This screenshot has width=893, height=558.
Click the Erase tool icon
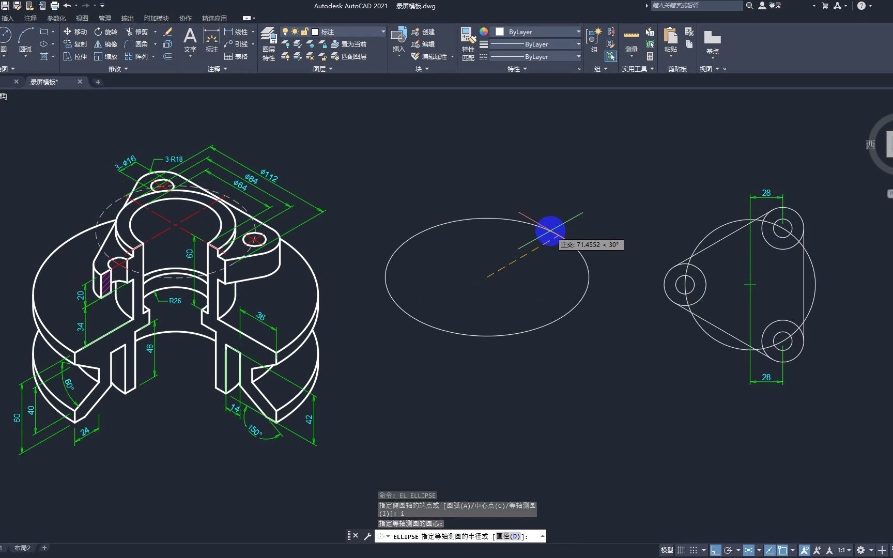point(167,32)
